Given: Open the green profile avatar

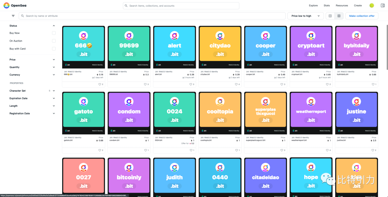Looking at the screenshot, I should pos(371,5).
